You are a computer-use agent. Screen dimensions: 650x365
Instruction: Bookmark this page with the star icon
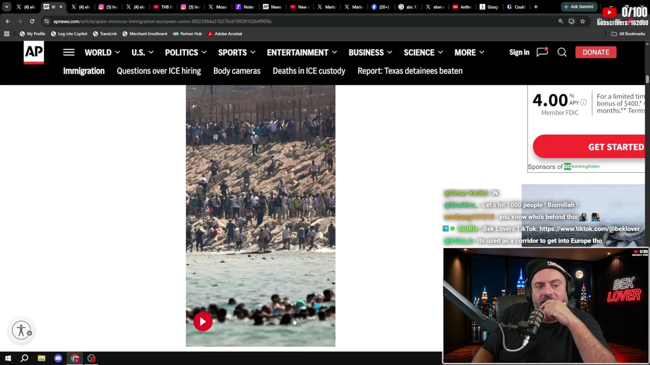point(582,21)
